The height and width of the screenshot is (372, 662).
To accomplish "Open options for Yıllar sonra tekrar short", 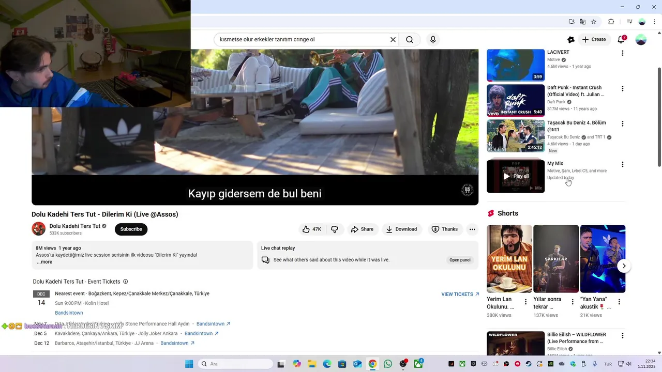I will [572, 302].
